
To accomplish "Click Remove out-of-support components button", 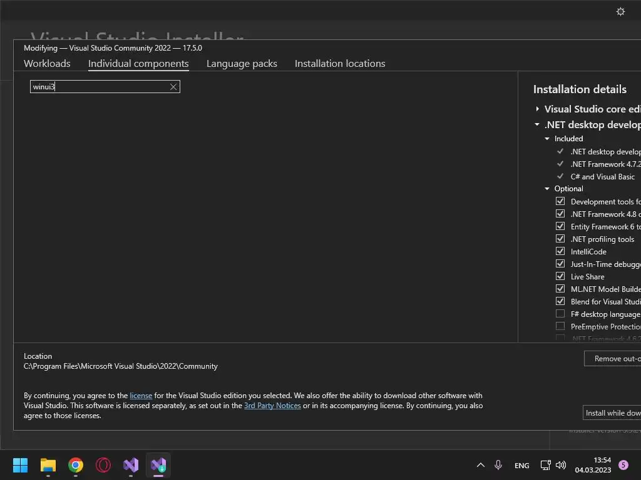I will 612,359.
